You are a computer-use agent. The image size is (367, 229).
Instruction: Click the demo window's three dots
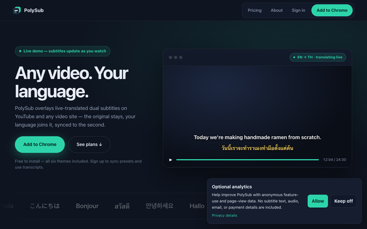(x=175, y=57)
